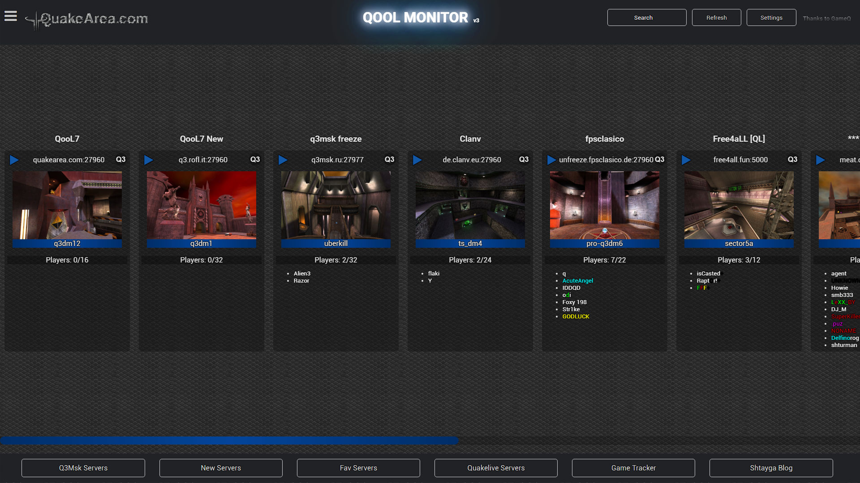
Task: Select player IDDQD
Action: pyautogui.click(x=572, y=288)
